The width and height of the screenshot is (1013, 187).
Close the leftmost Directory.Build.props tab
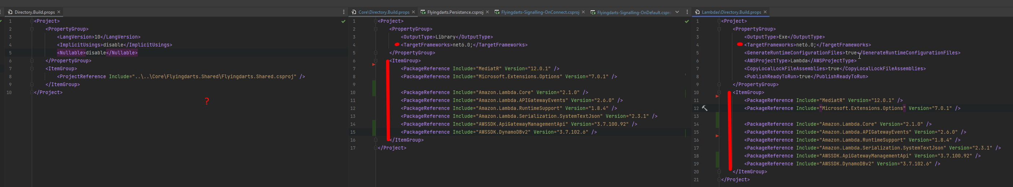(x=59, y=12)
